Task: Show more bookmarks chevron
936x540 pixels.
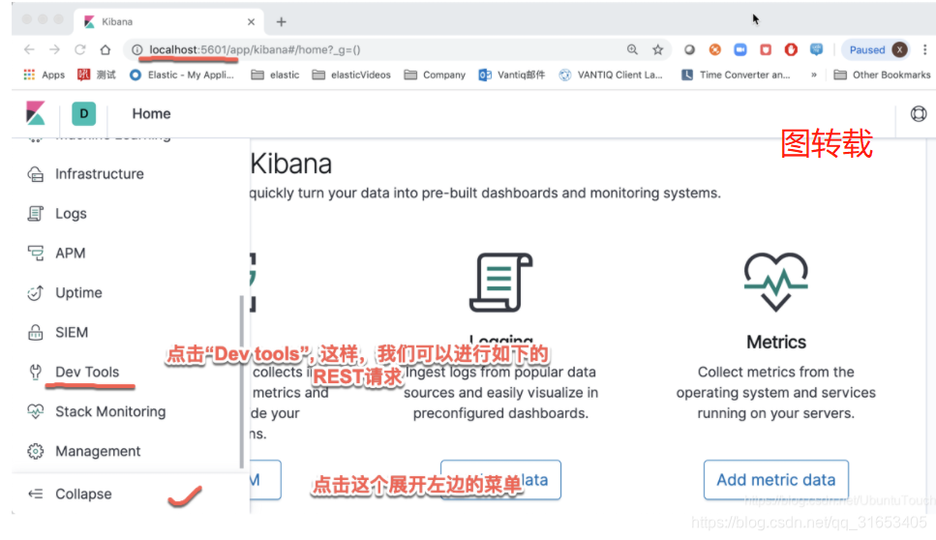Action: coord(814,75)
